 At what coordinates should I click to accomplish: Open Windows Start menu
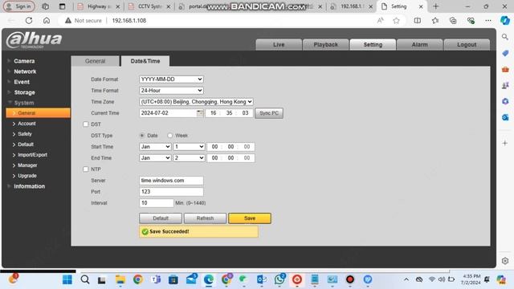click(67, 279)
